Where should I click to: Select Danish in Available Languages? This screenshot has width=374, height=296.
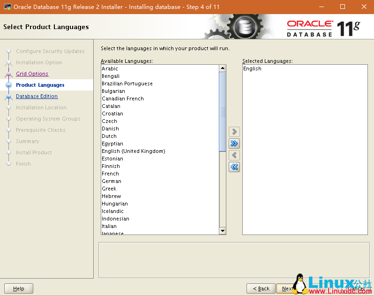coord(160,129)
